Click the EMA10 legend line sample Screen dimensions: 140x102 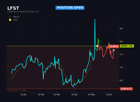point(10,17)
